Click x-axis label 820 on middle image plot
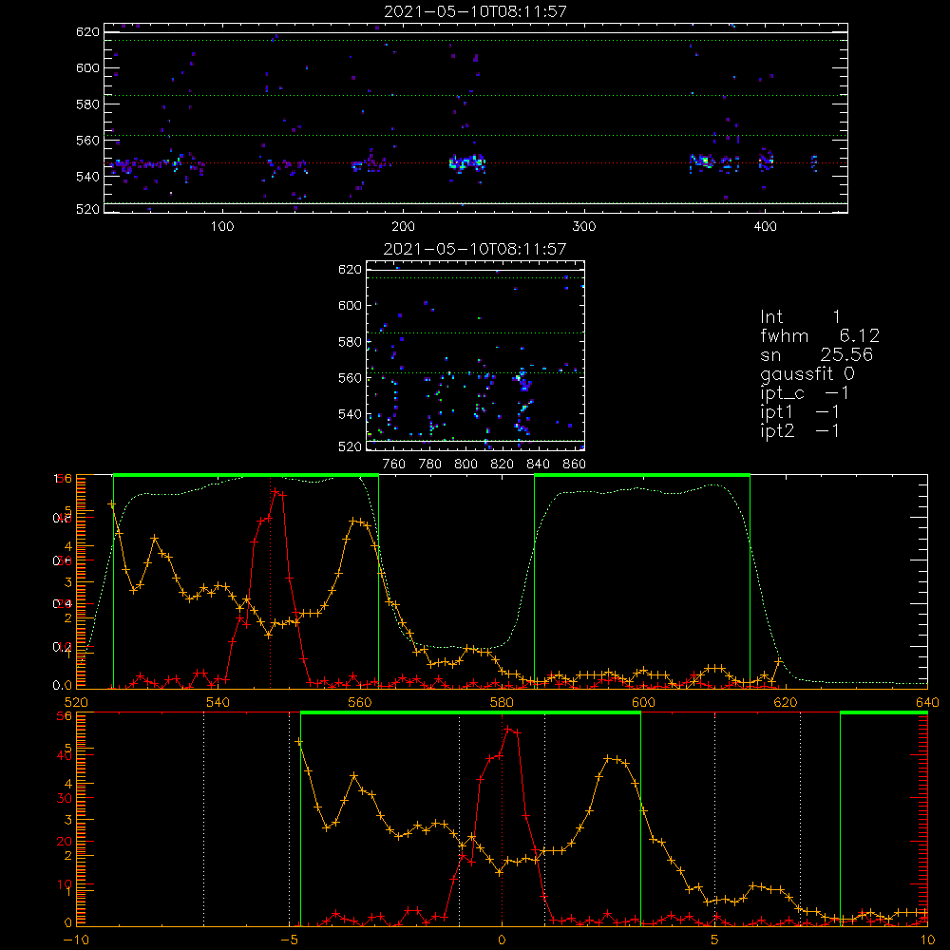 [x=503, y=465]
